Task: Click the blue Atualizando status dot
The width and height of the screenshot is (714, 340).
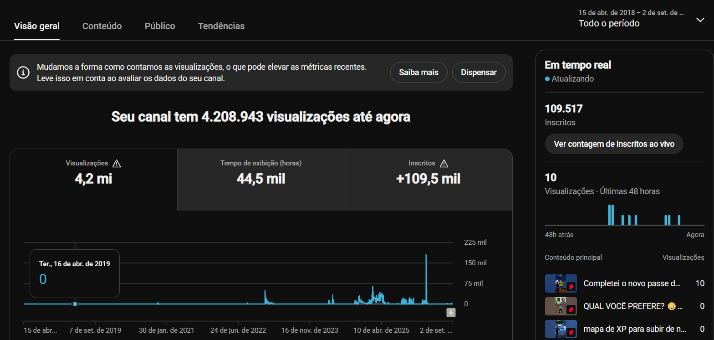Action: pos(547,79)
